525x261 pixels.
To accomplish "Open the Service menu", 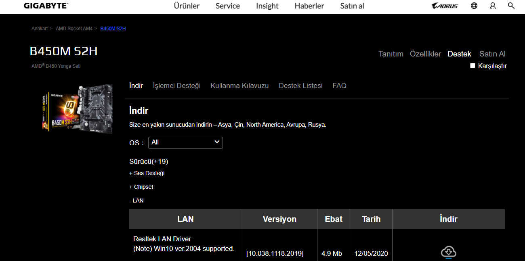I will pyautogui.click(x=228, y=6).
